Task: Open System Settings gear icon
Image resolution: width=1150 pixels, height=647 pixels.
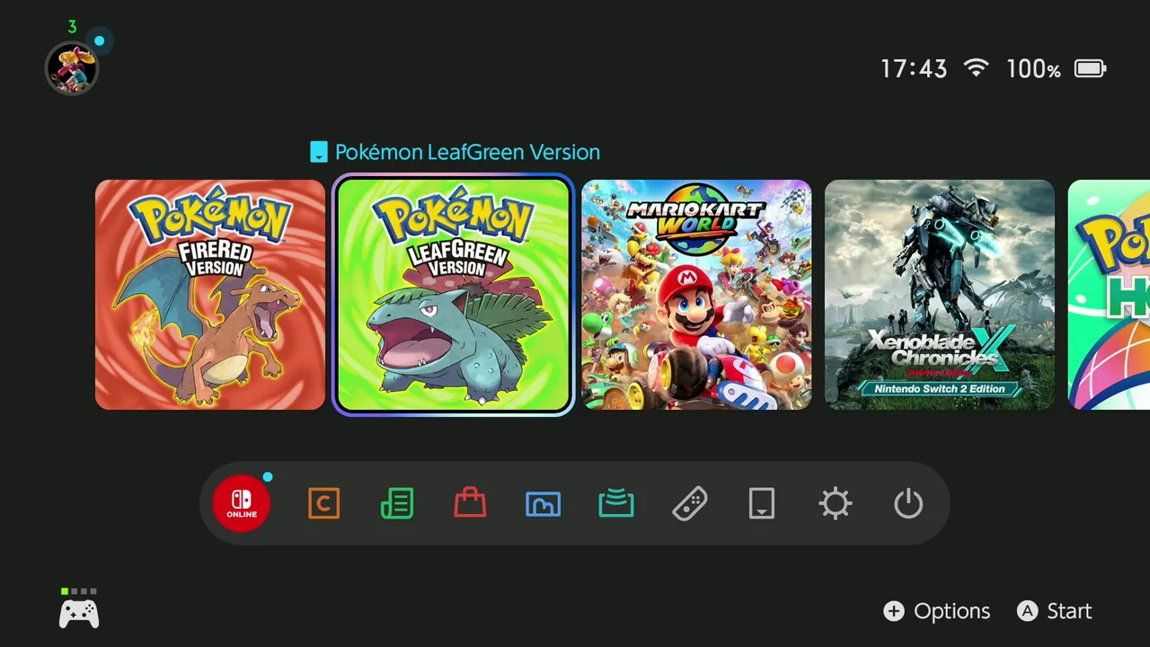Action: (x=836, y=503)
